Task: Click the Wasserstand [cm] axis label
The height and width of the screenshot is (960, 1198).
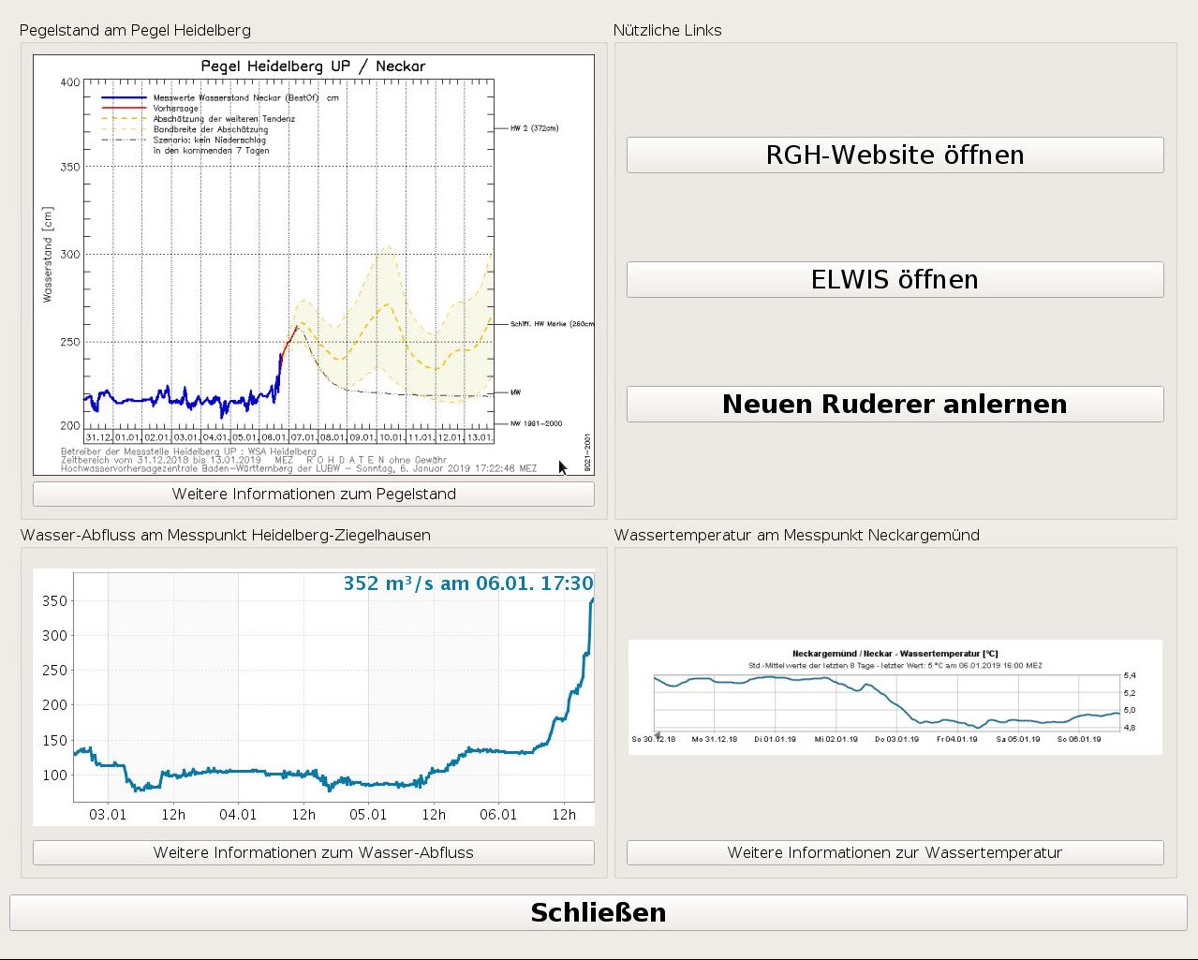Action: click(x=48, y=255)
